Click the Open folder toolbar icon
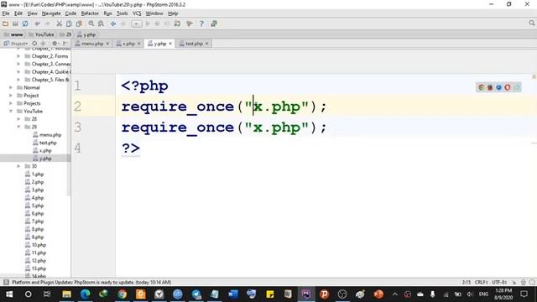The width and height of the screenshot is (537, 302). [6, 23]
